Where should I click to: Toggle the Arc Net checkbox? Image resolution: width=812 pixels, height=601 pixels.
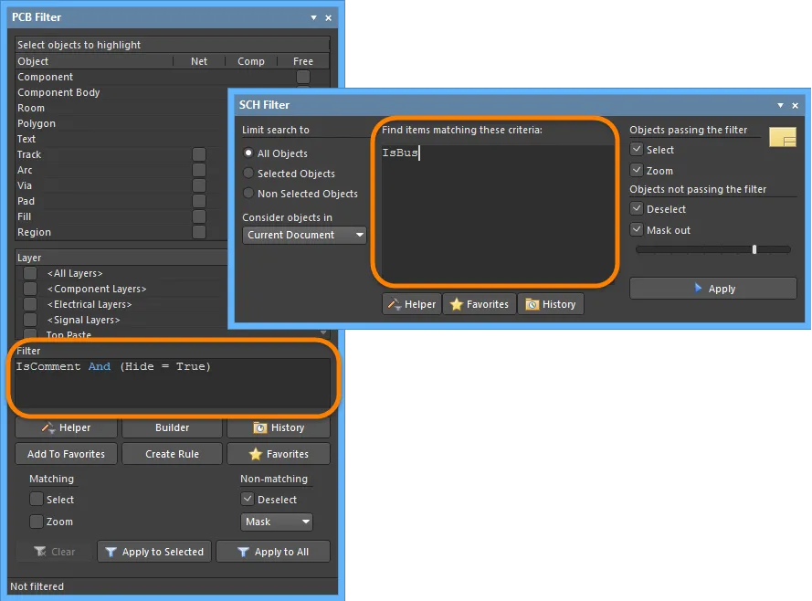[199, 170]
